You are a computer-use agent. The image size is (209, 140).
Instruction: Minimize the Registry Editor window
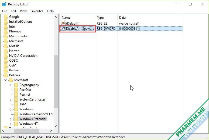pos(178,4)
